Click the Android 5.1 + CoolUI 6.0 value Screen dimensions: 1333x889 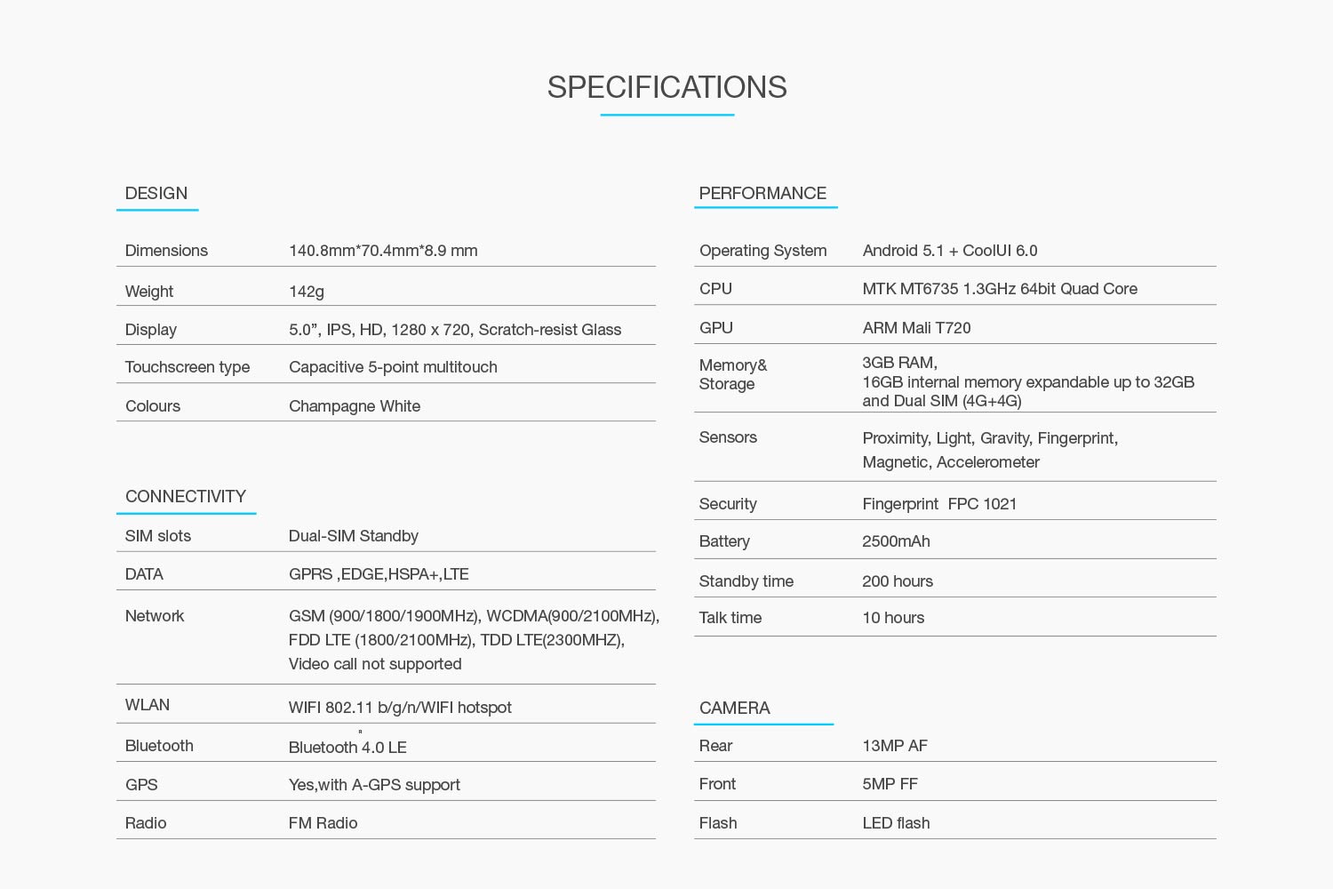coord(950,251)
